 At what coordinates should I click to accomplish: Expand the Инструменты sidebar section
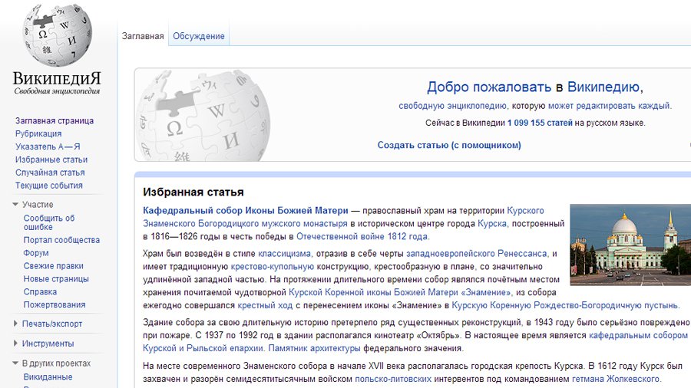(15, 344)
